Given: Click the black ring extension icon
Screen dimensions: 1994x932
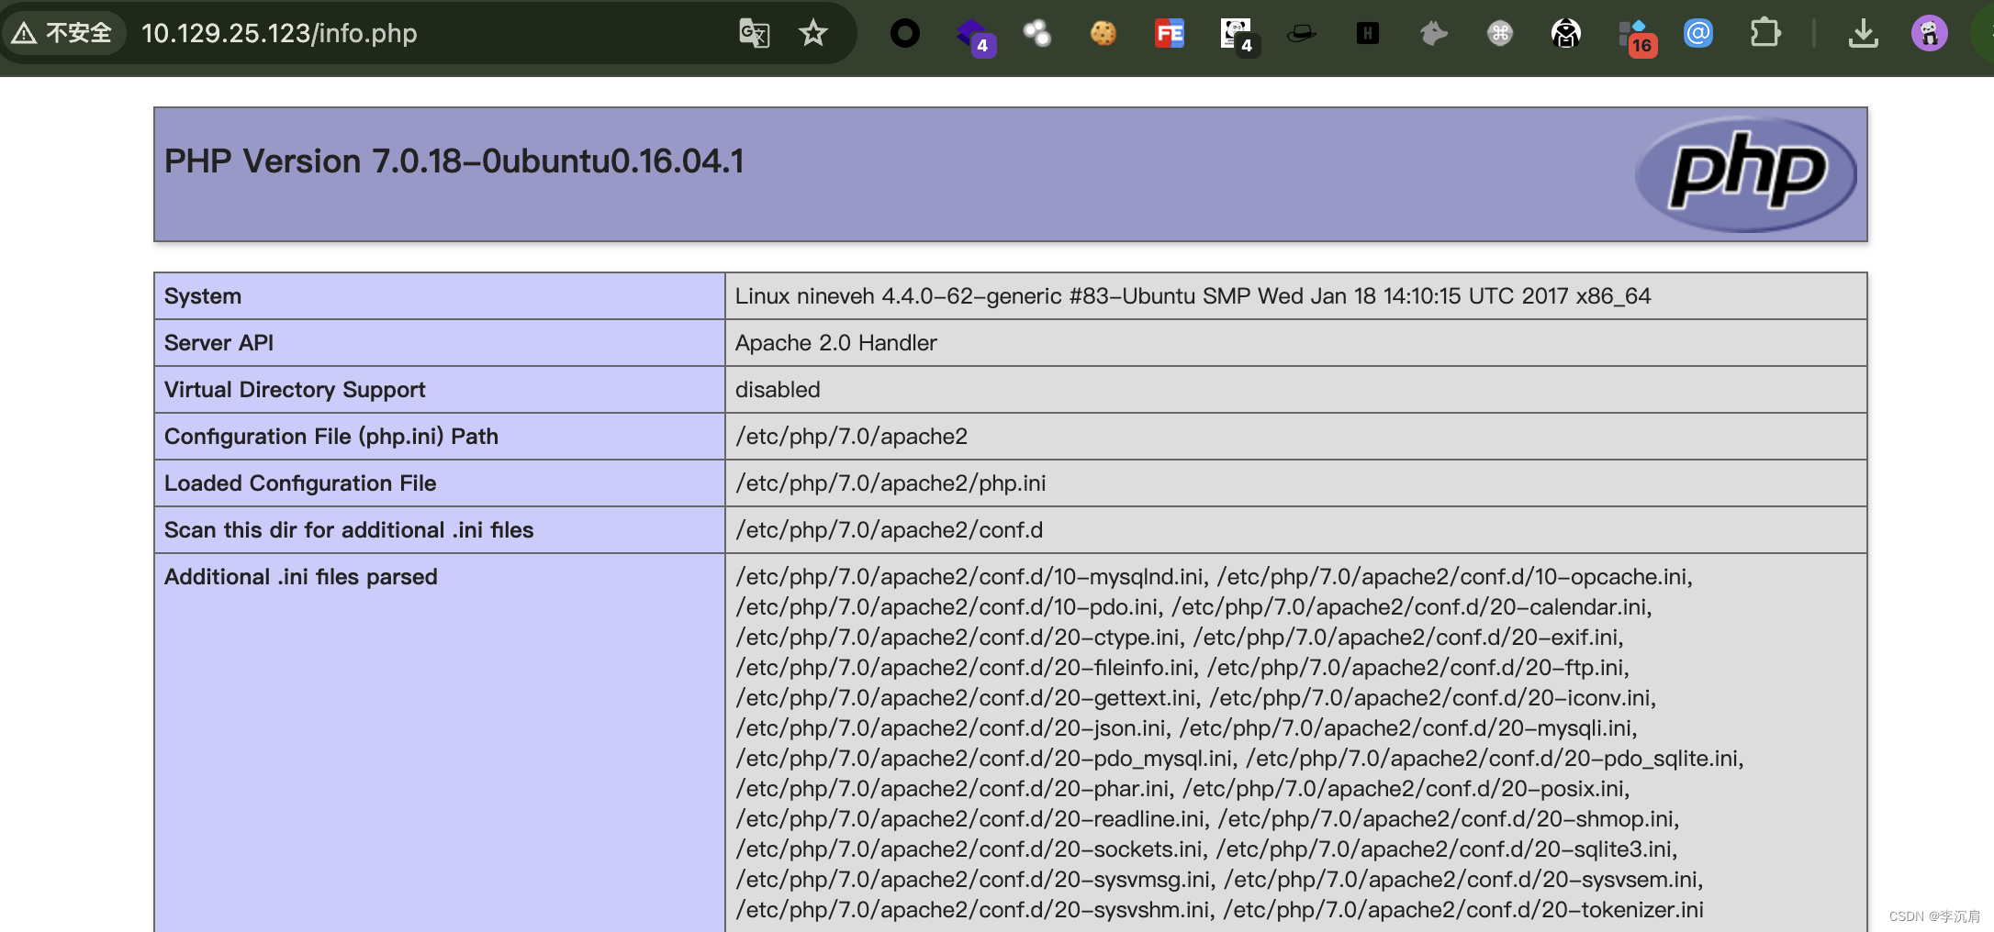Looking at the screenshot, I should pos(904,34).
